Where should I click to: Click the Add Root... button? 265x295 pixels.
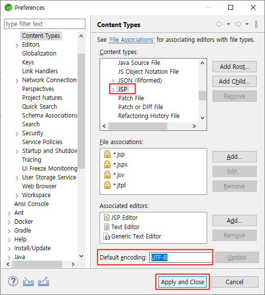[235, 66]
